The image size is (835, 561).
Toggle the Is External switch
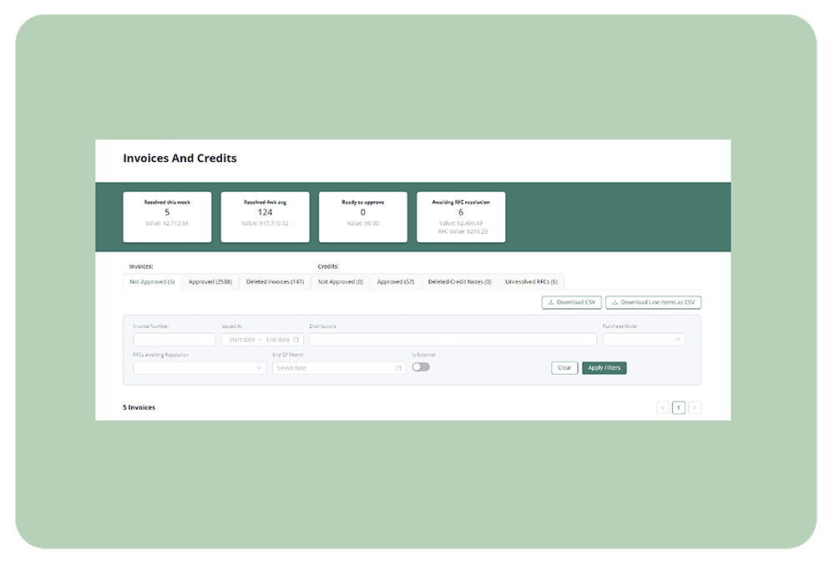point(421,366)
